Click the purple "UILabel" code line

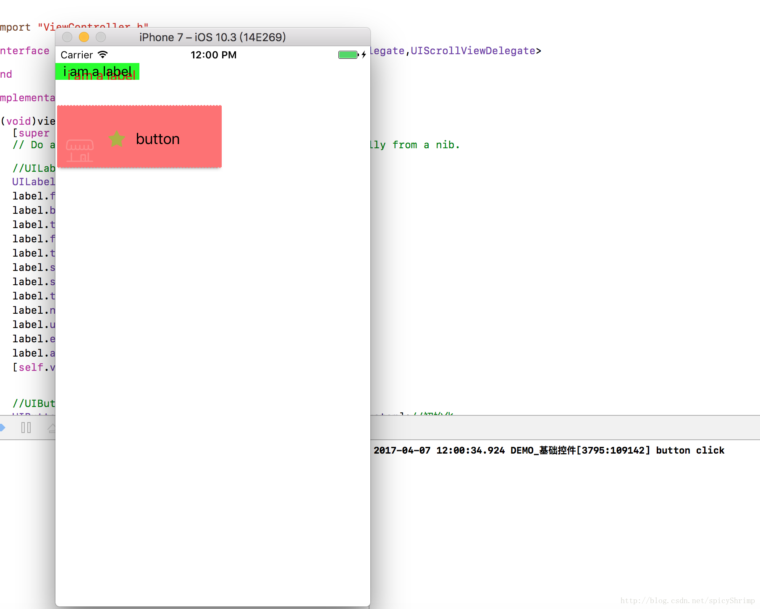[34, 182]
